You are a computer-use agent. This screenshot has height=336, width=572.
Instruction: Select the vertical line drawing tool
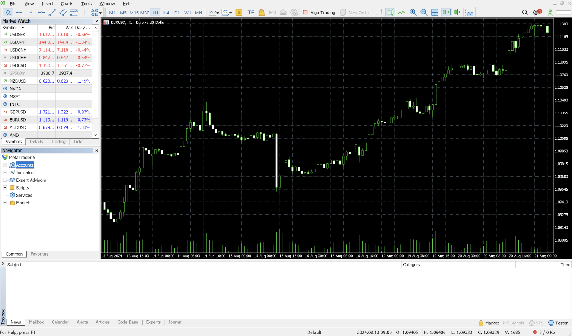pos(31,13)
